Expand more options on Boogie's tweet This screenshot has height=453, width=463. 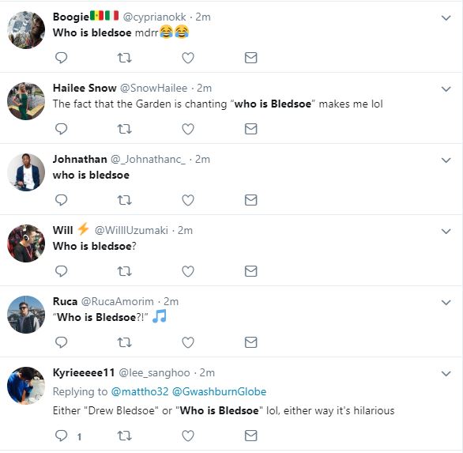coord(446,17)
